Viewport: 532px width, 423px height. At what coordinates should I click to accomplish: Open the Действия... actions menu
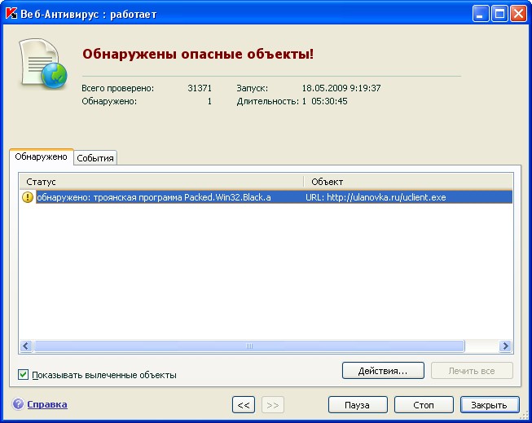tap(383, 371)
